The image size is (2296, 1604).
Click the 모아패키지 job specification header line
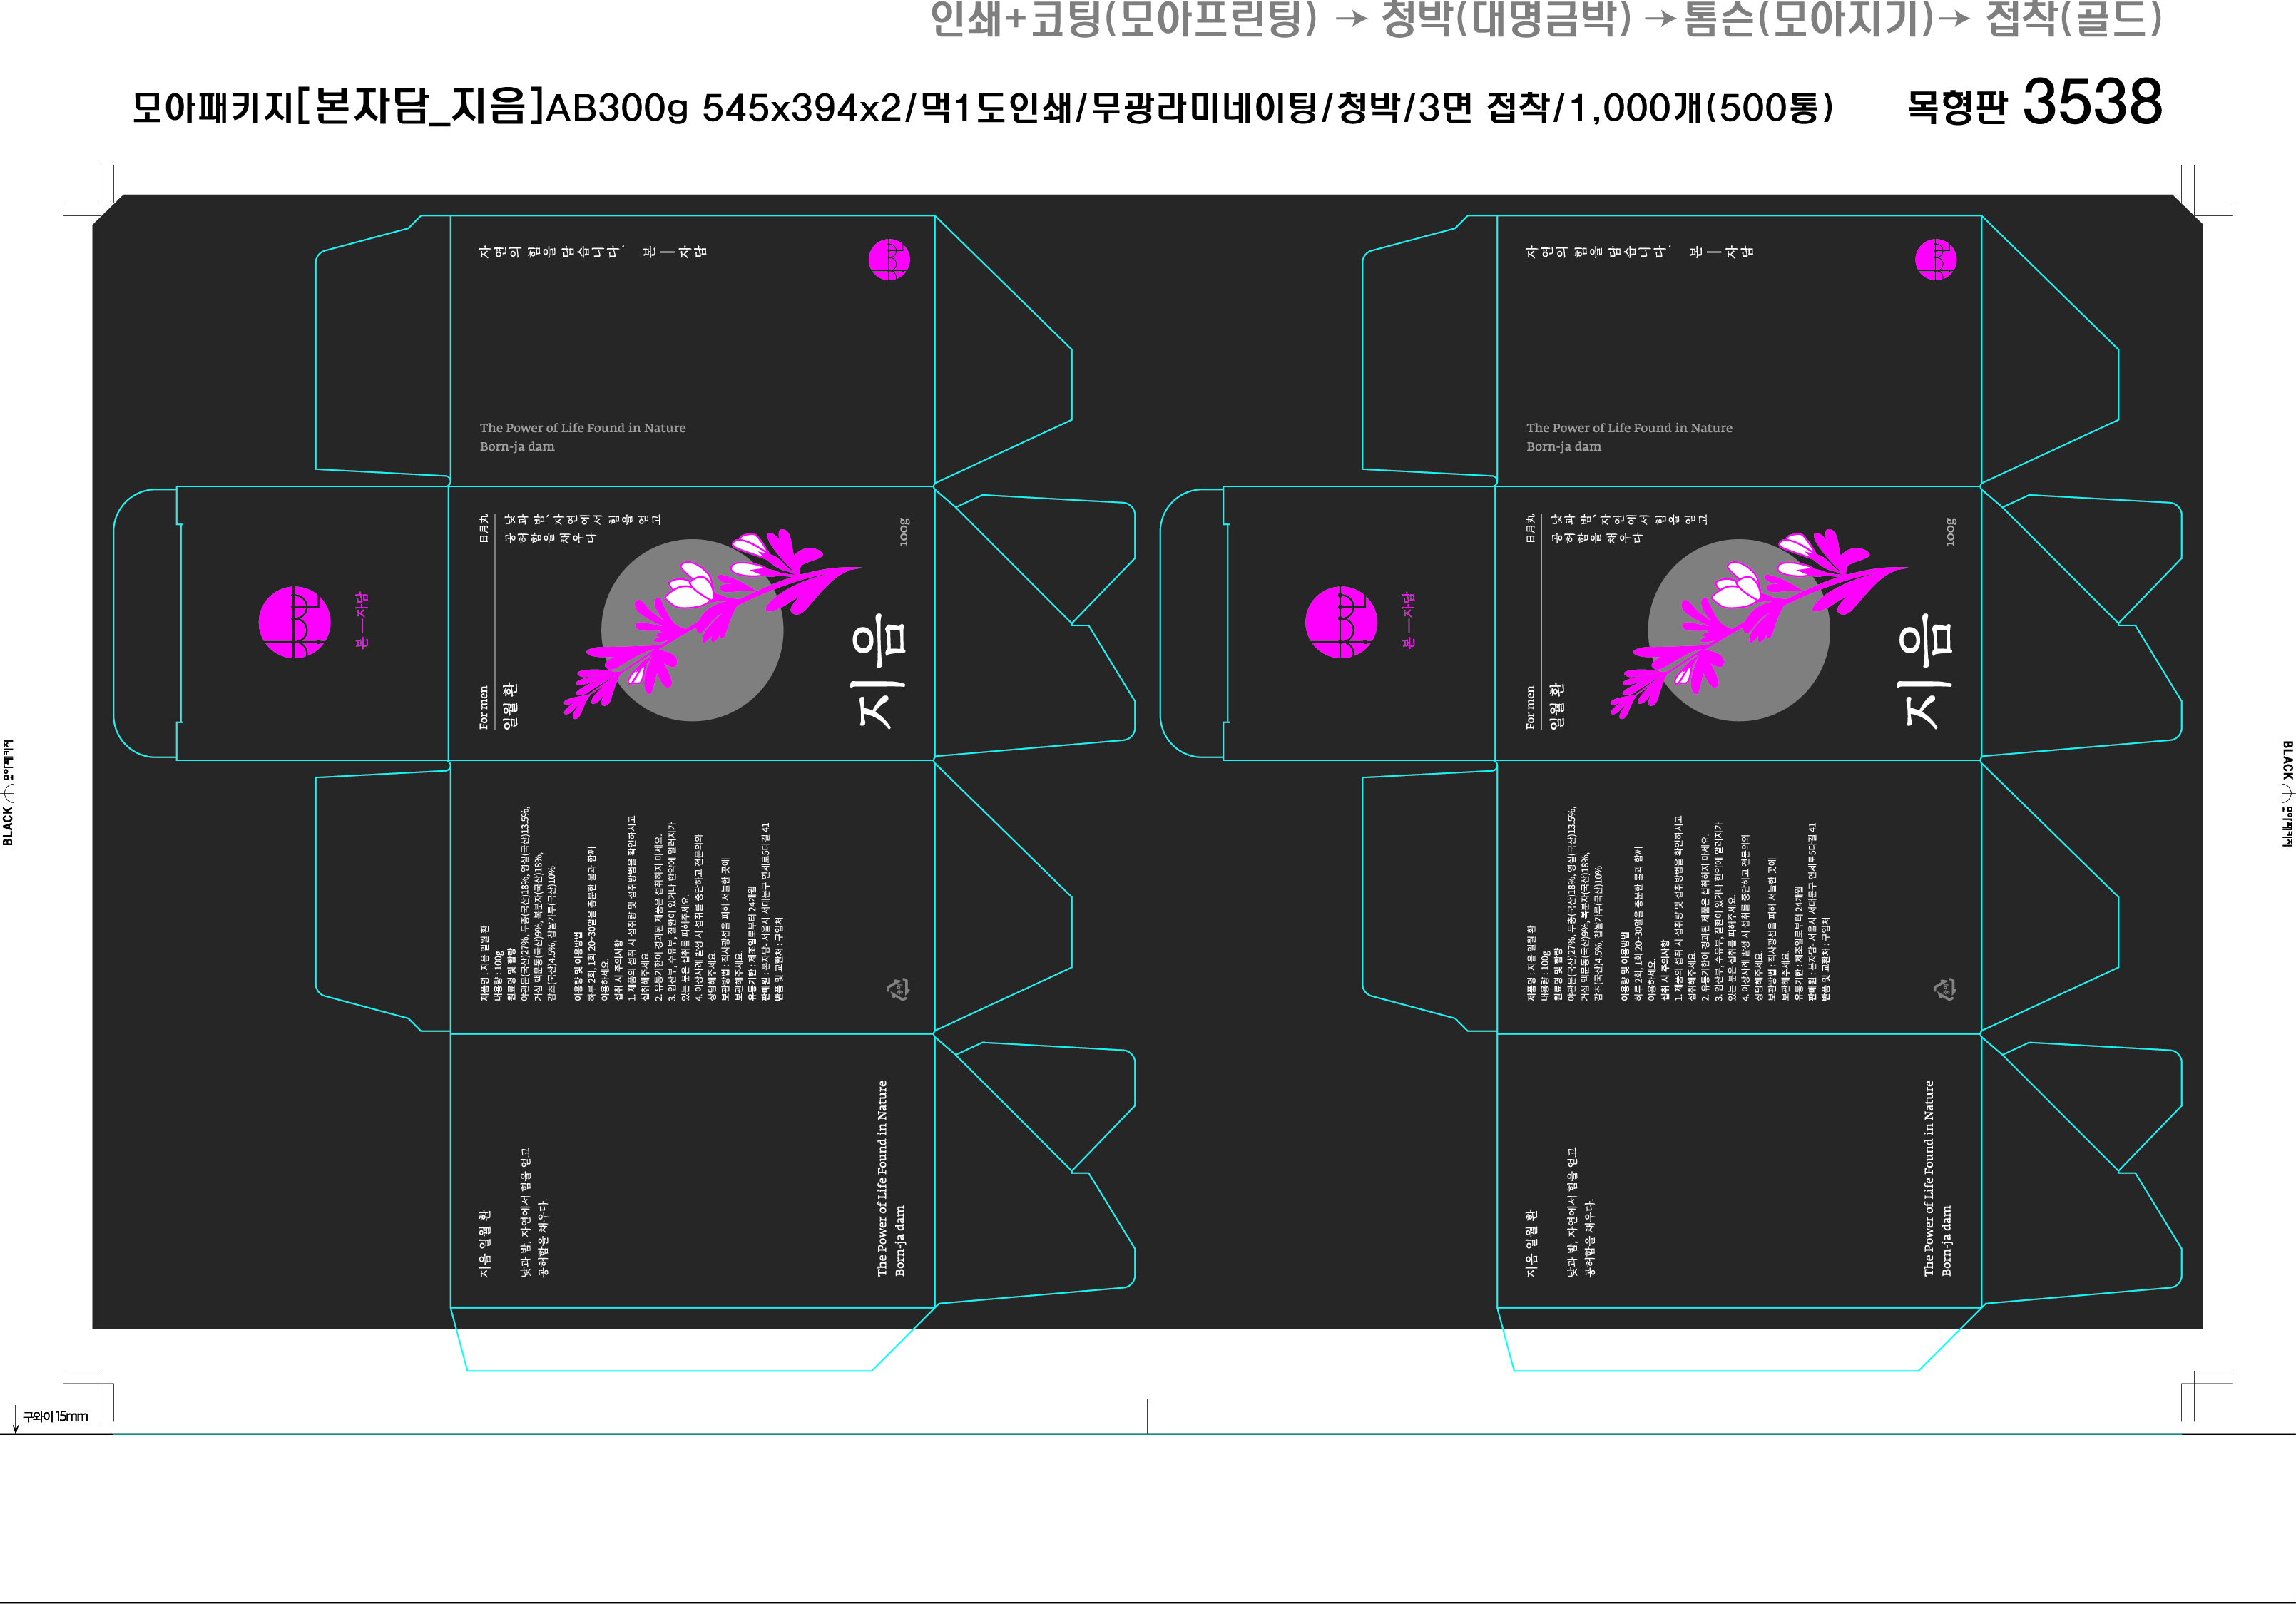pos(982,107)
